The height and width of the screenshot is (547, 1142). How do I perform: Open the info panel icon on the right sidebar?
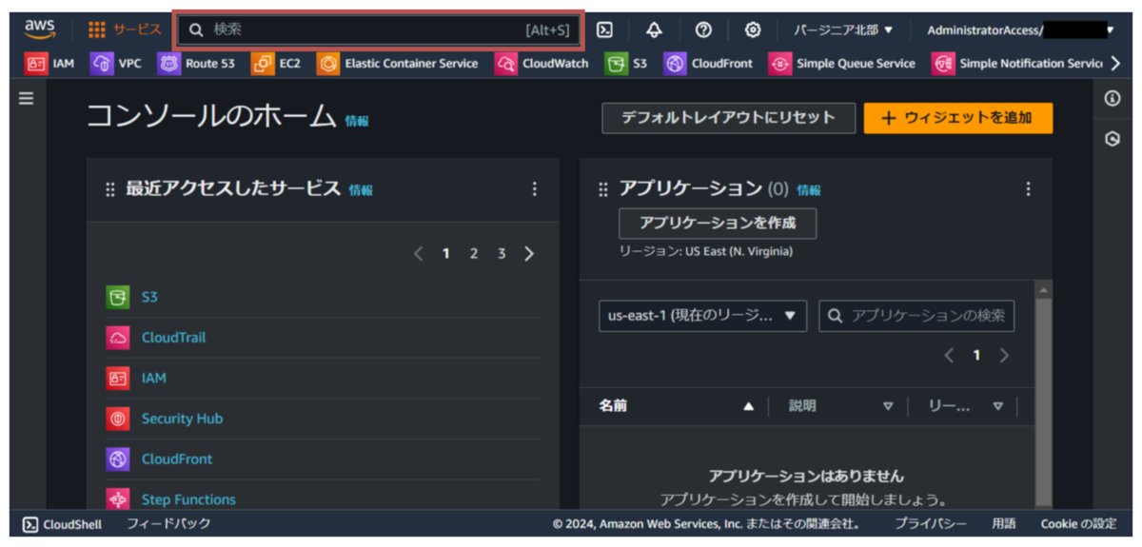coord(1112,99)
